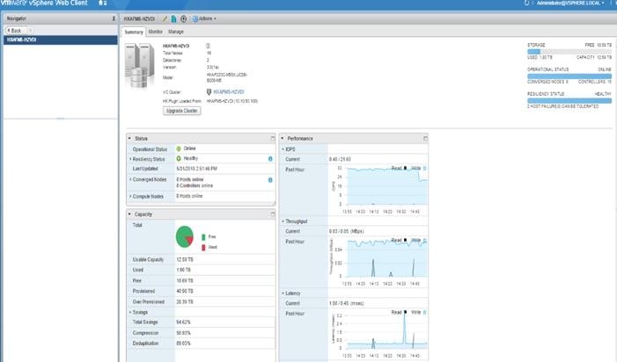This screenshot has height=362, width=617.
Task: Click the Resiliency Status bar
Action: [569, 100]
